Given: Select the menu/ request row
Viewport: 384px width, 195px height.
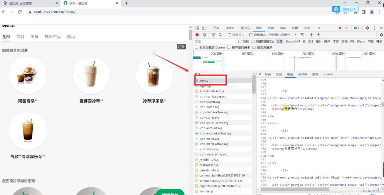Looking at the screenshot, I should click(223, 81).
